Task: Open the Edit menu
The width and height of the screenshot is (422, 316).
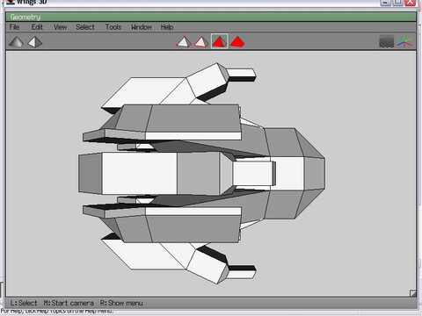Action: click(37, 27)
